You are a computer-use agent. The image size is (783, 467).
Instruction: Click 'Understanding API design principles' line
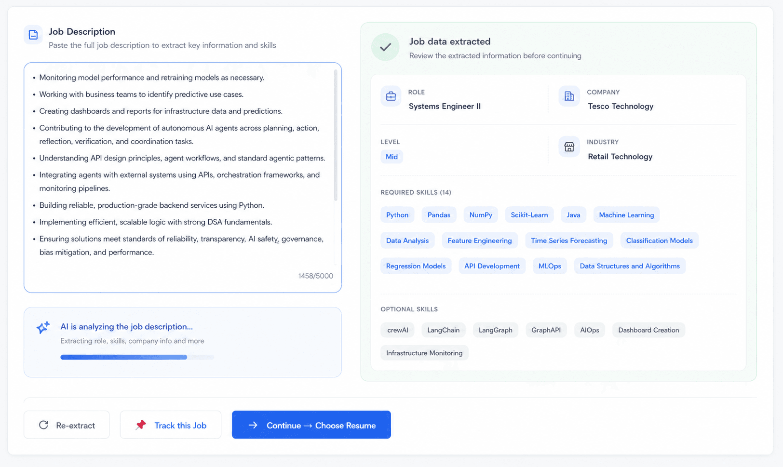(182, 158)
